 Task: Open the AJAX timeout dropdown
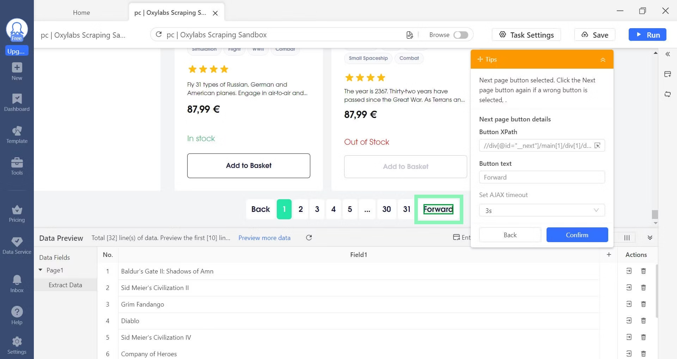click(542, 210)
